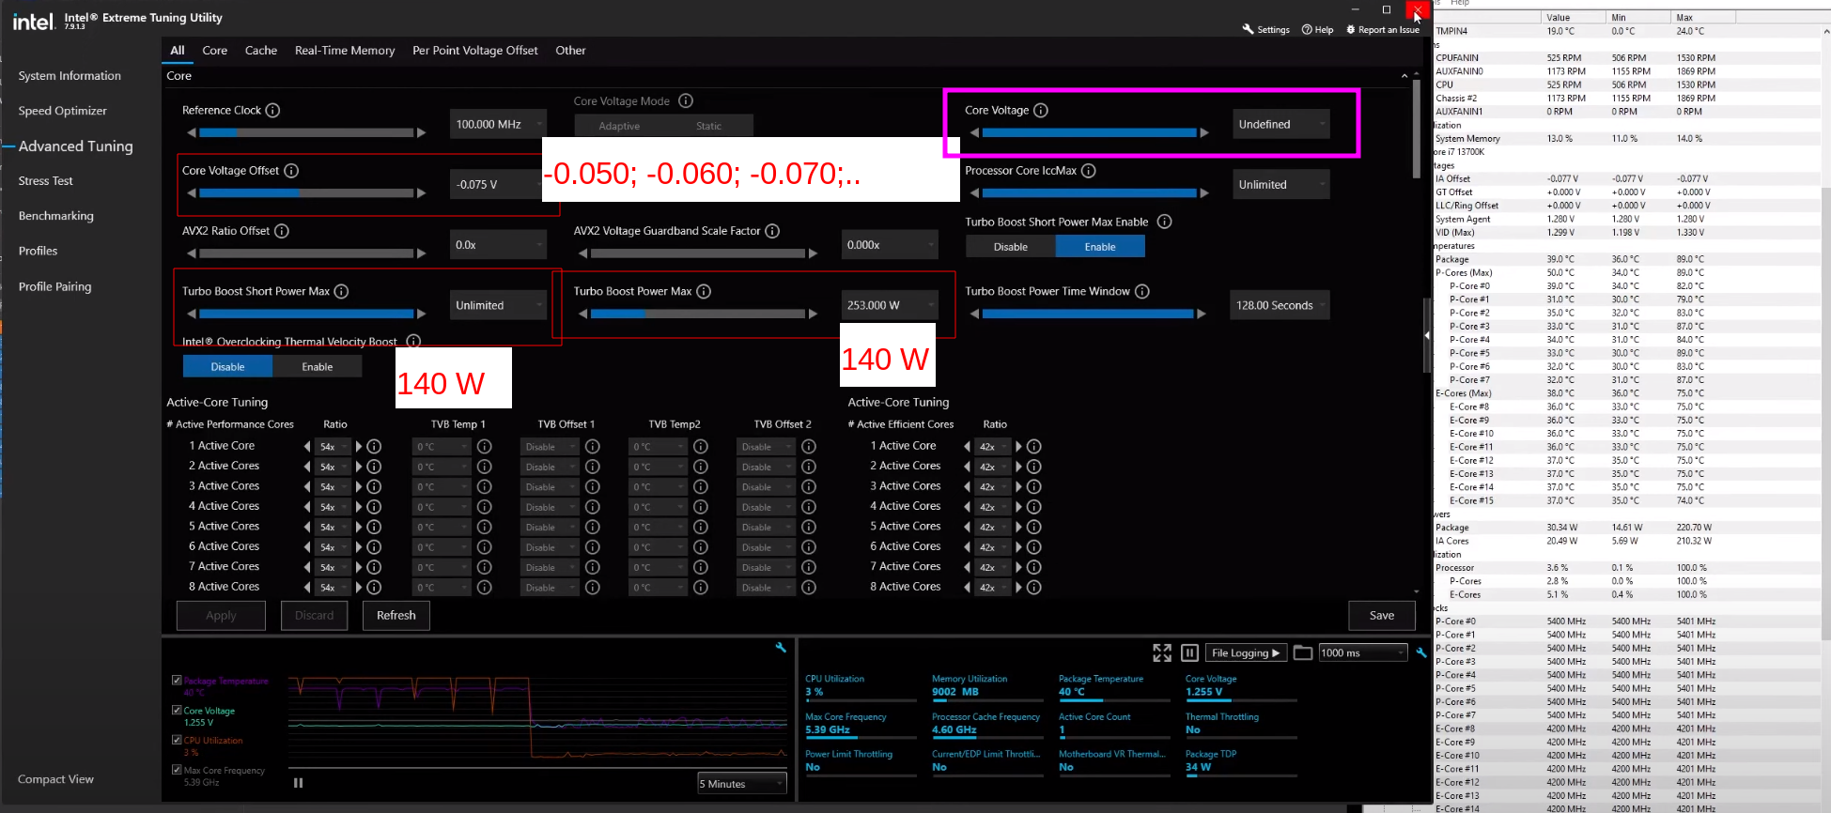Screen dimensions: 1831x813
Task: Show info for AVX2 Ratio Offset
Action: tap(282, 230)
